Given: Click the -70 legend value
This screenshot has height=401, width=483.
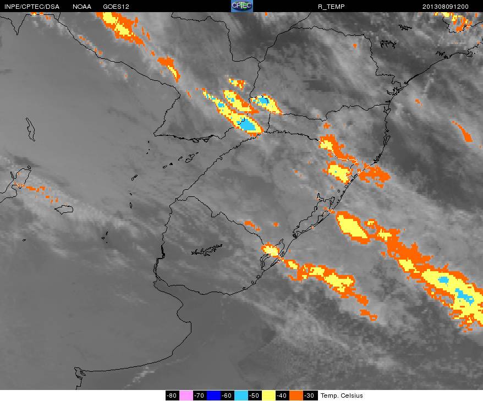Looking at the screenshot, I should [x=200, y=395].
